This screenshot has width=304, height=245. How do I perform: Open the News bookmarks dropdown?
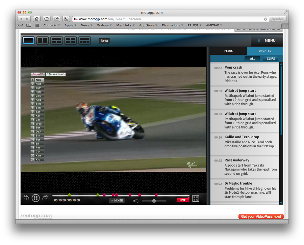click(x=86, y=25)
